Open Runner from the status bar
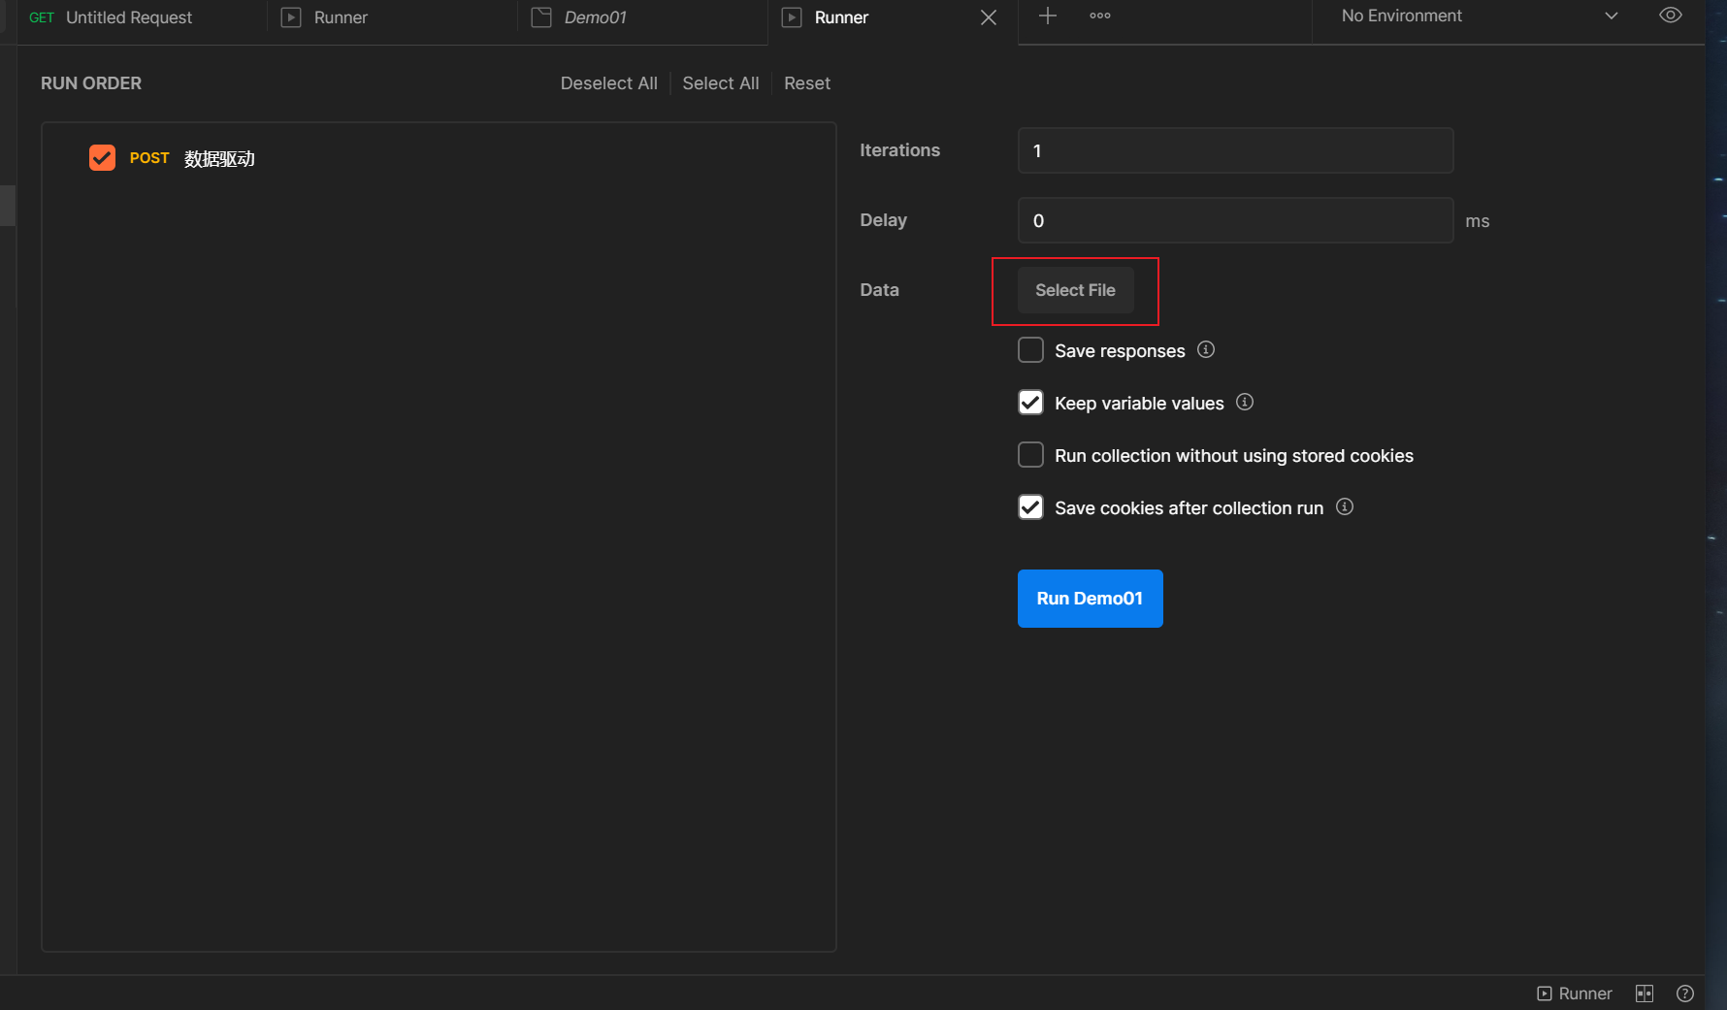 coord(1574,994)
